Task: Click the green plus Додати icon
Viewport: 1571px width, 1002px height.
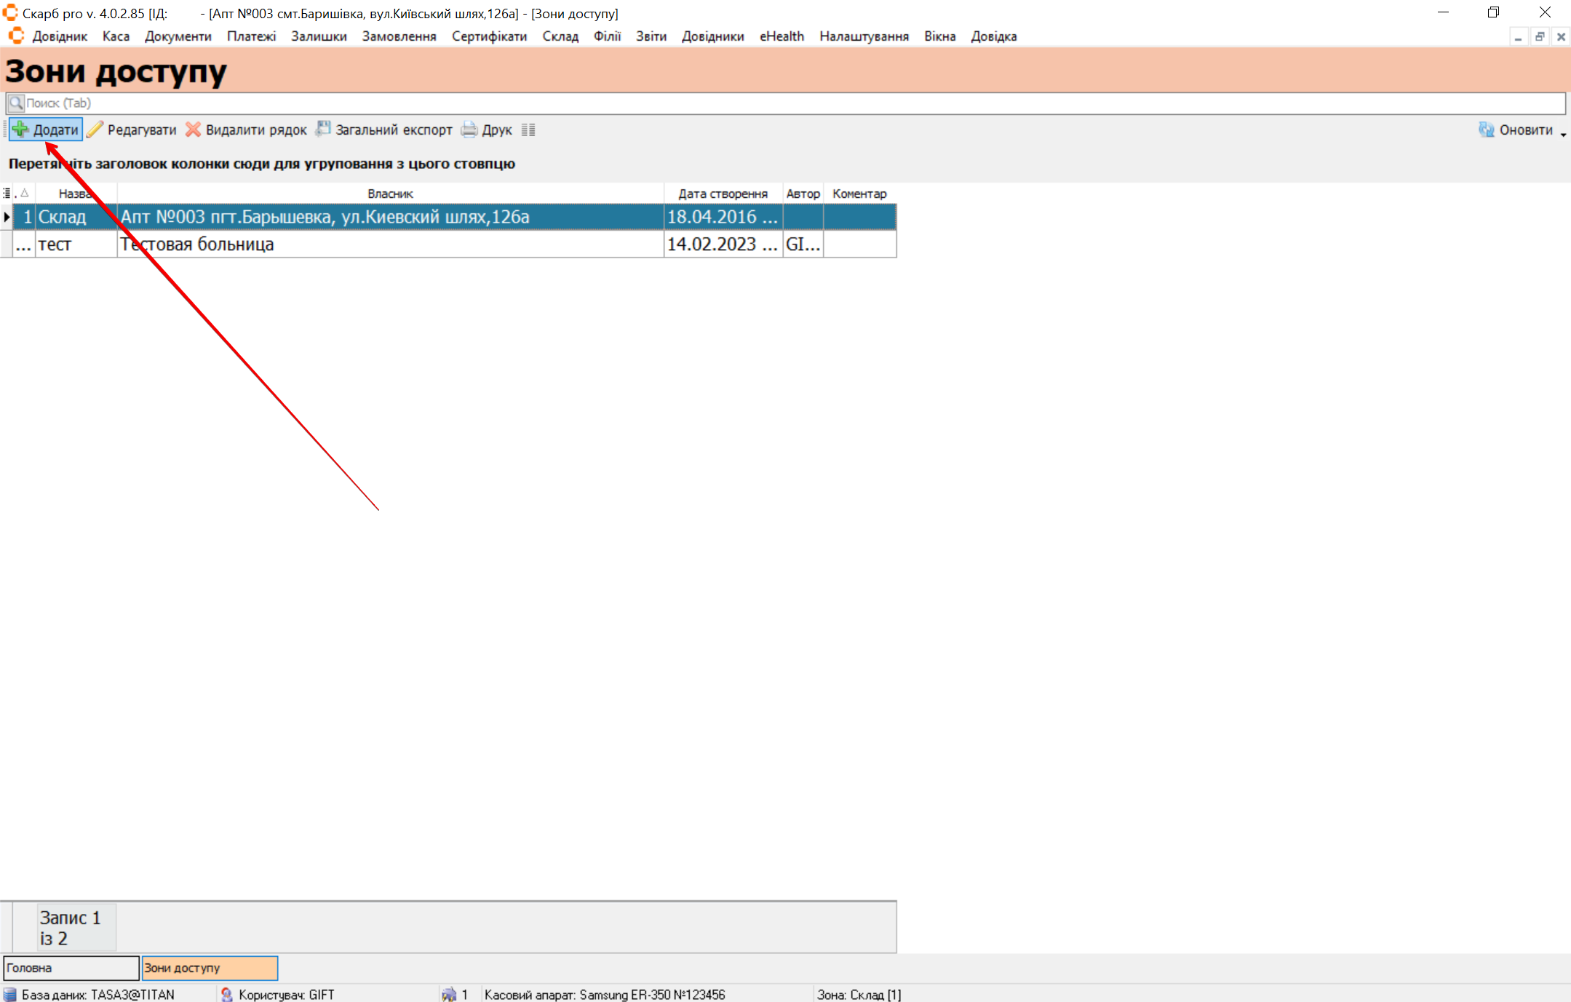Action: click(20, 130)
